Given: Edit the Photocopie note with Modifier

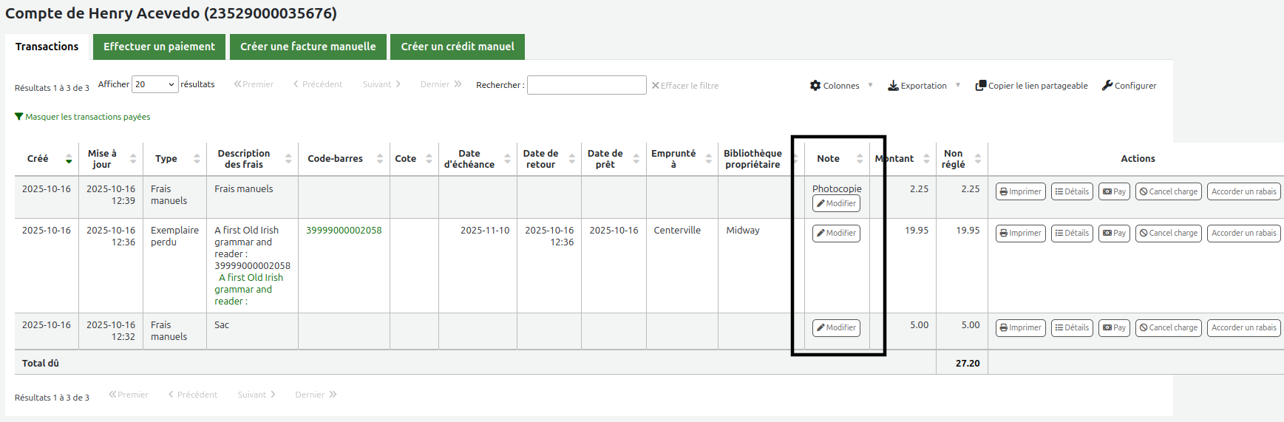Looking at the screenshot, I should (836, 203).
